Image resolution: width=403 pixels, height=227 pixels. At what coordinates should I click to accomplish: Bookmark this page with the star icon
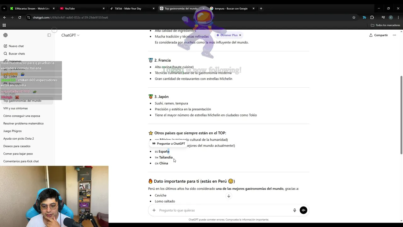(354, 17)
